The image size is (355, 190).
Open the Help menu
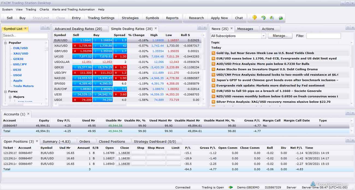click(x=101, y=9)
